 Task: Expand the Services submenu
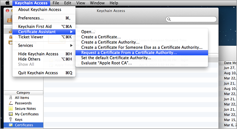pyautogui.click(x=44, y=45)
